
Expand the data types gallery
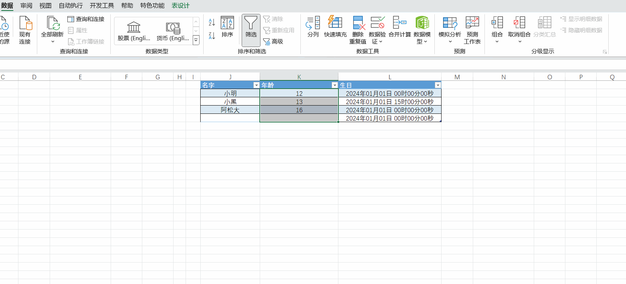pyautogui.click(x=196, y=40)
